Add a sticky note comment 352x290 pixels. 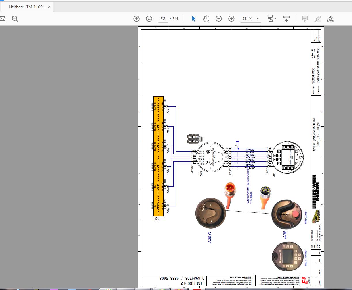tap(305, 18)
